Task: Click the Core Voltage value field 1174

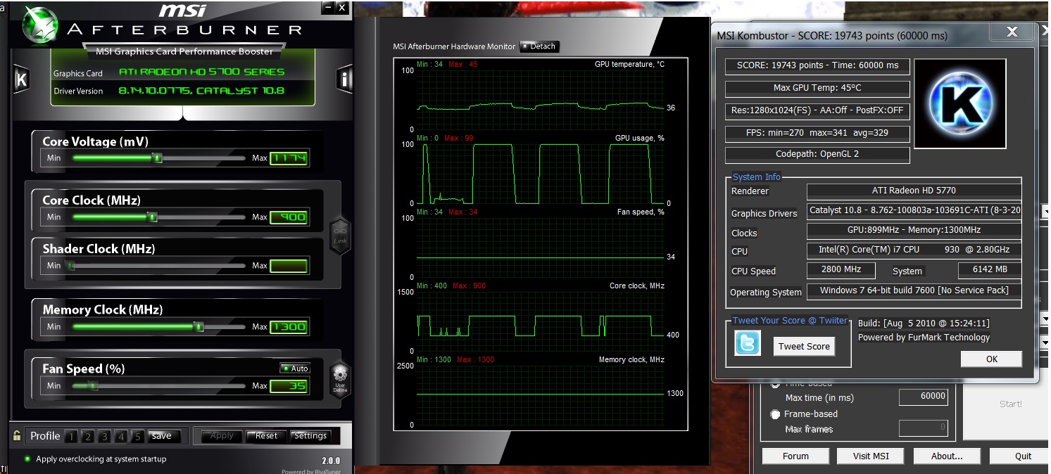Action: (289, 158)
